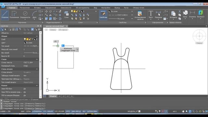
Task: Collapse the Стили section in Properties
Action: point(37,59)
